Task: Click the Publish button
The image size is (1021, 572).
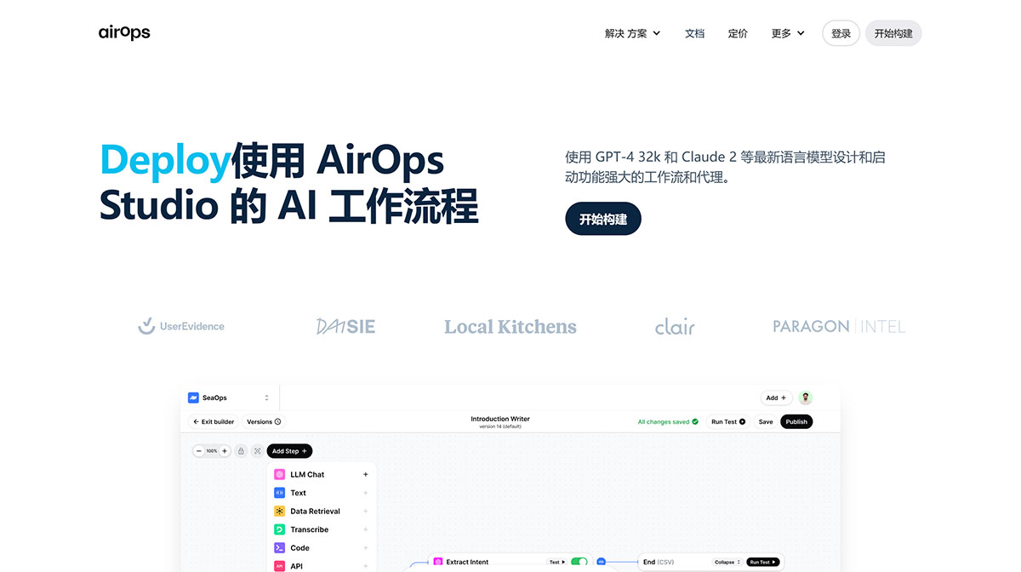Action: pyautogui.click(x=796, y=421)
